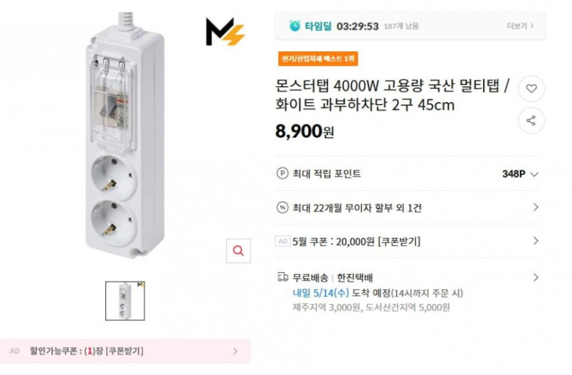Click the time deal clock icon
This screenshot has width=572, height=375.
coord(295,26)
